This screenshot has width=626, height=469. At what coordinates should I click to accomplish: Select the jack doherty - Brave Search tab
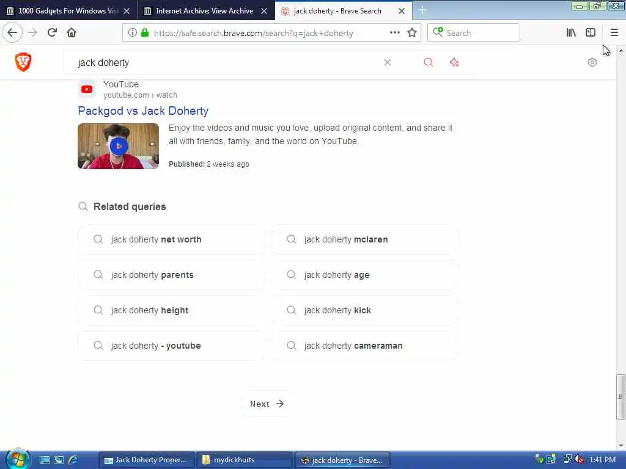point(337,11)
